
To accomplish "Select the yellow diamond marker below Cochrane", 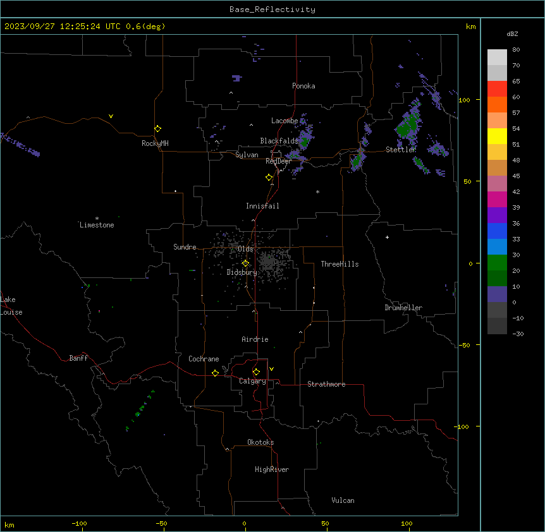I will tap(215, 373).
